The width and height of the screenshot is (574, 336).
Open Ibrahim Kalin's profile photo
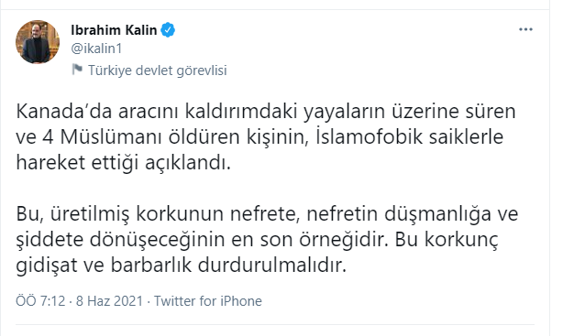click(38, 42)
